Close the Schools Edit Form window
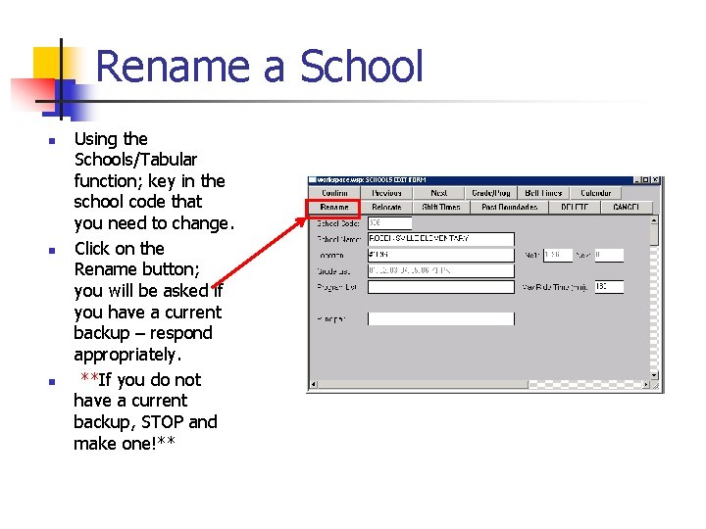This screenshot has width=706, height=529. pos(655,180)
